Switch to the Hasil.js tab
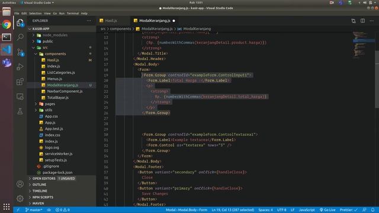 pyautogui.click(x=111, y=21)
